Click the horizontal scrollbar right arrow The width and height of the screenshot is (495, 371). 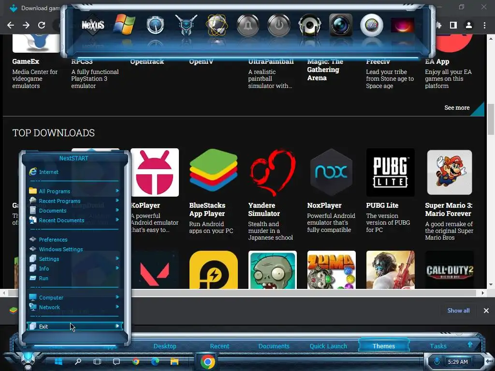click(x=482, y=293)
